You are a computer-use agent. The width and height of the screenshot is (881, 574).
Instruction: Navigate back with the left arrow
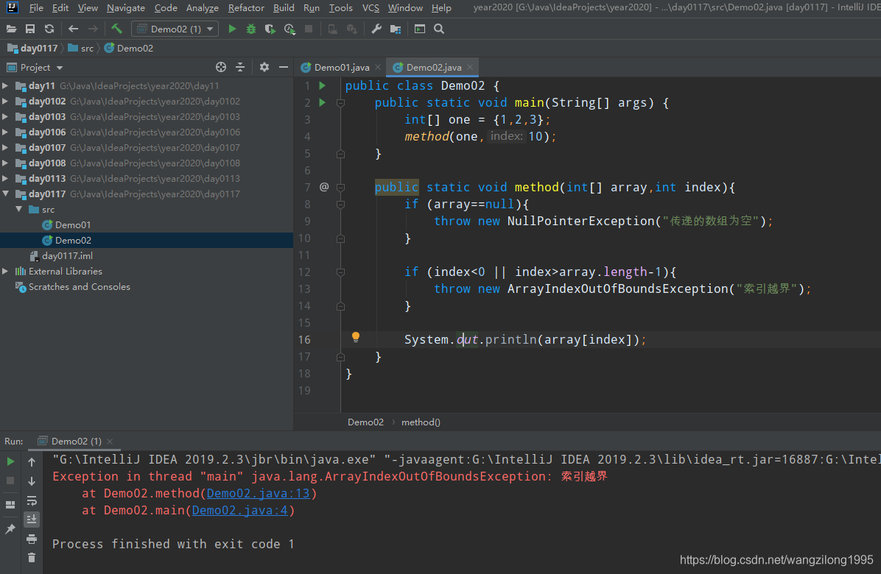point(73,29)
